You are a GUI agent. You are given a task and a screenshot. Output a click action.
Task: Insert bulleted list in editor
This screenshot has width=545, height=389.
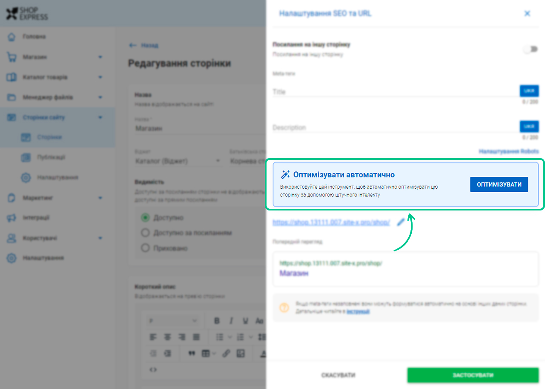(219, 337)
